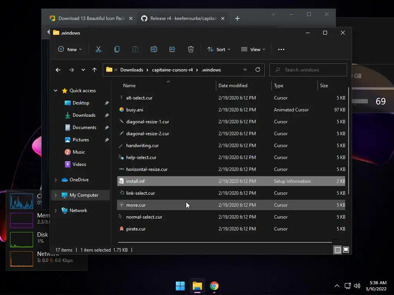Click the horizontal scrollbar below file list
Viewport: 394px width, 295px height.
(225, 242)
